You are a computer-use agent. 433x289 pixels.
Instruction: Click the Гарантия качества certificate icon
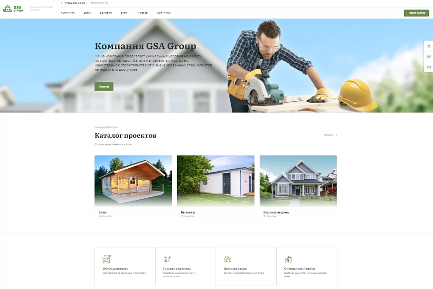[x=167, y=259]
